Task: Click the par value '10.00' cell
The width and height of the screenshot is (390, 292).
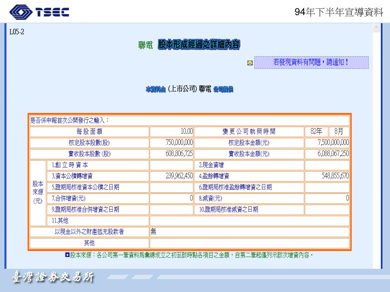Action: (172, 132)
